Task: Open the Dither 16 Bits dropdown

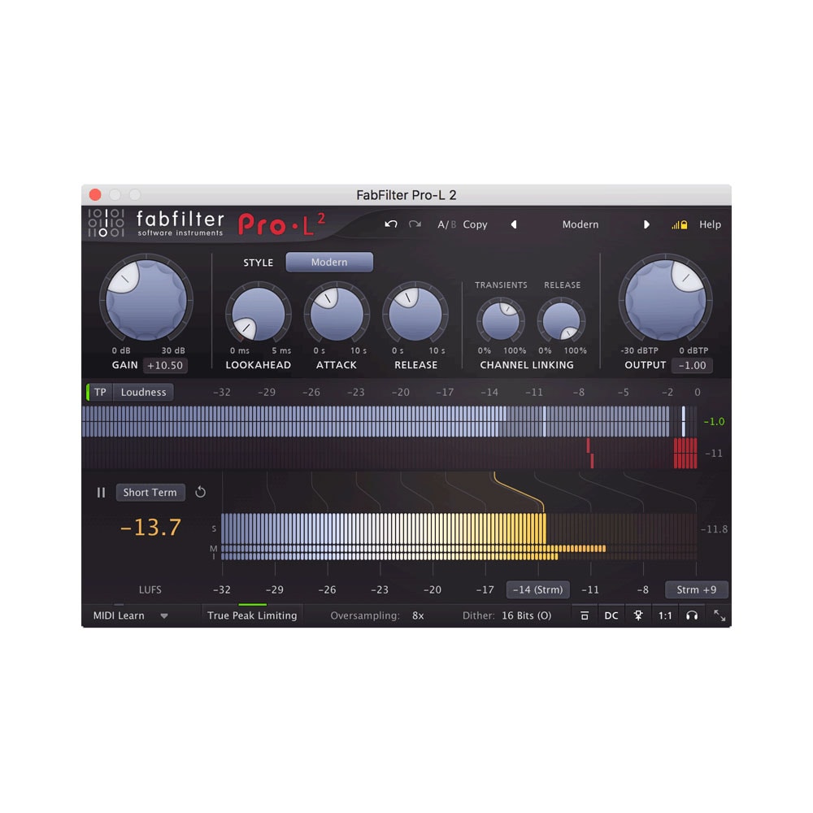Action: coord(527,615)
